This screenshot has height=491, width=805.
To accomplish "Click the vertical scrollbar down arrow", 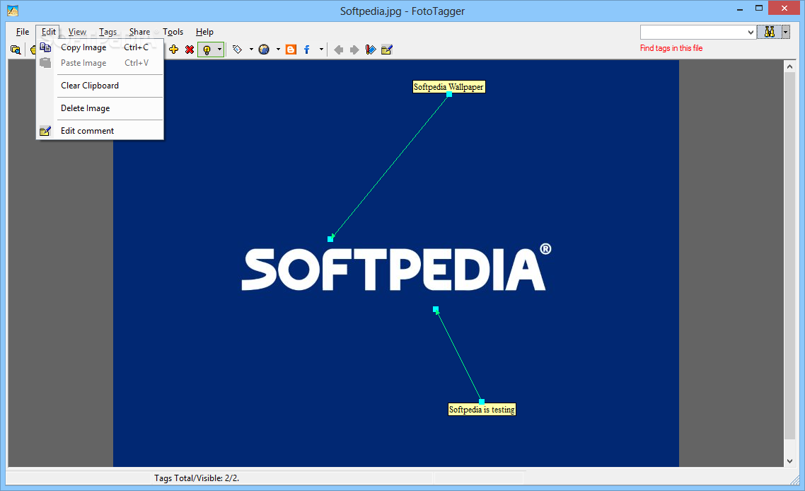I will click(x=789, y=461).
